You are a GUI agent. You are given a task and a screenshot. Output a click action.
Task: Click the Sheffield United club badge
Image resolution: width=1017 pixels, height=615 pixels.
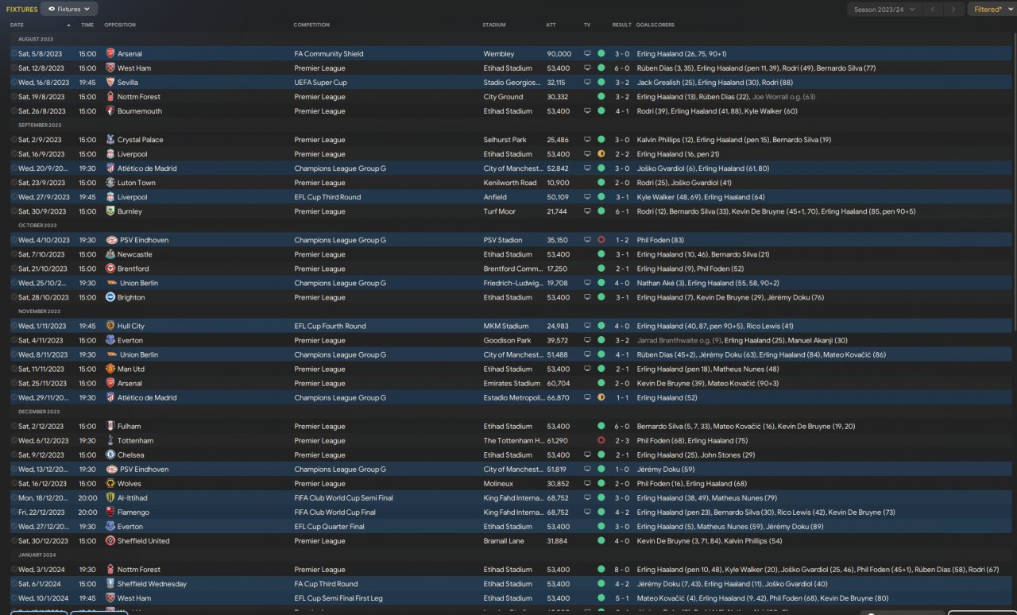point(110,541)
